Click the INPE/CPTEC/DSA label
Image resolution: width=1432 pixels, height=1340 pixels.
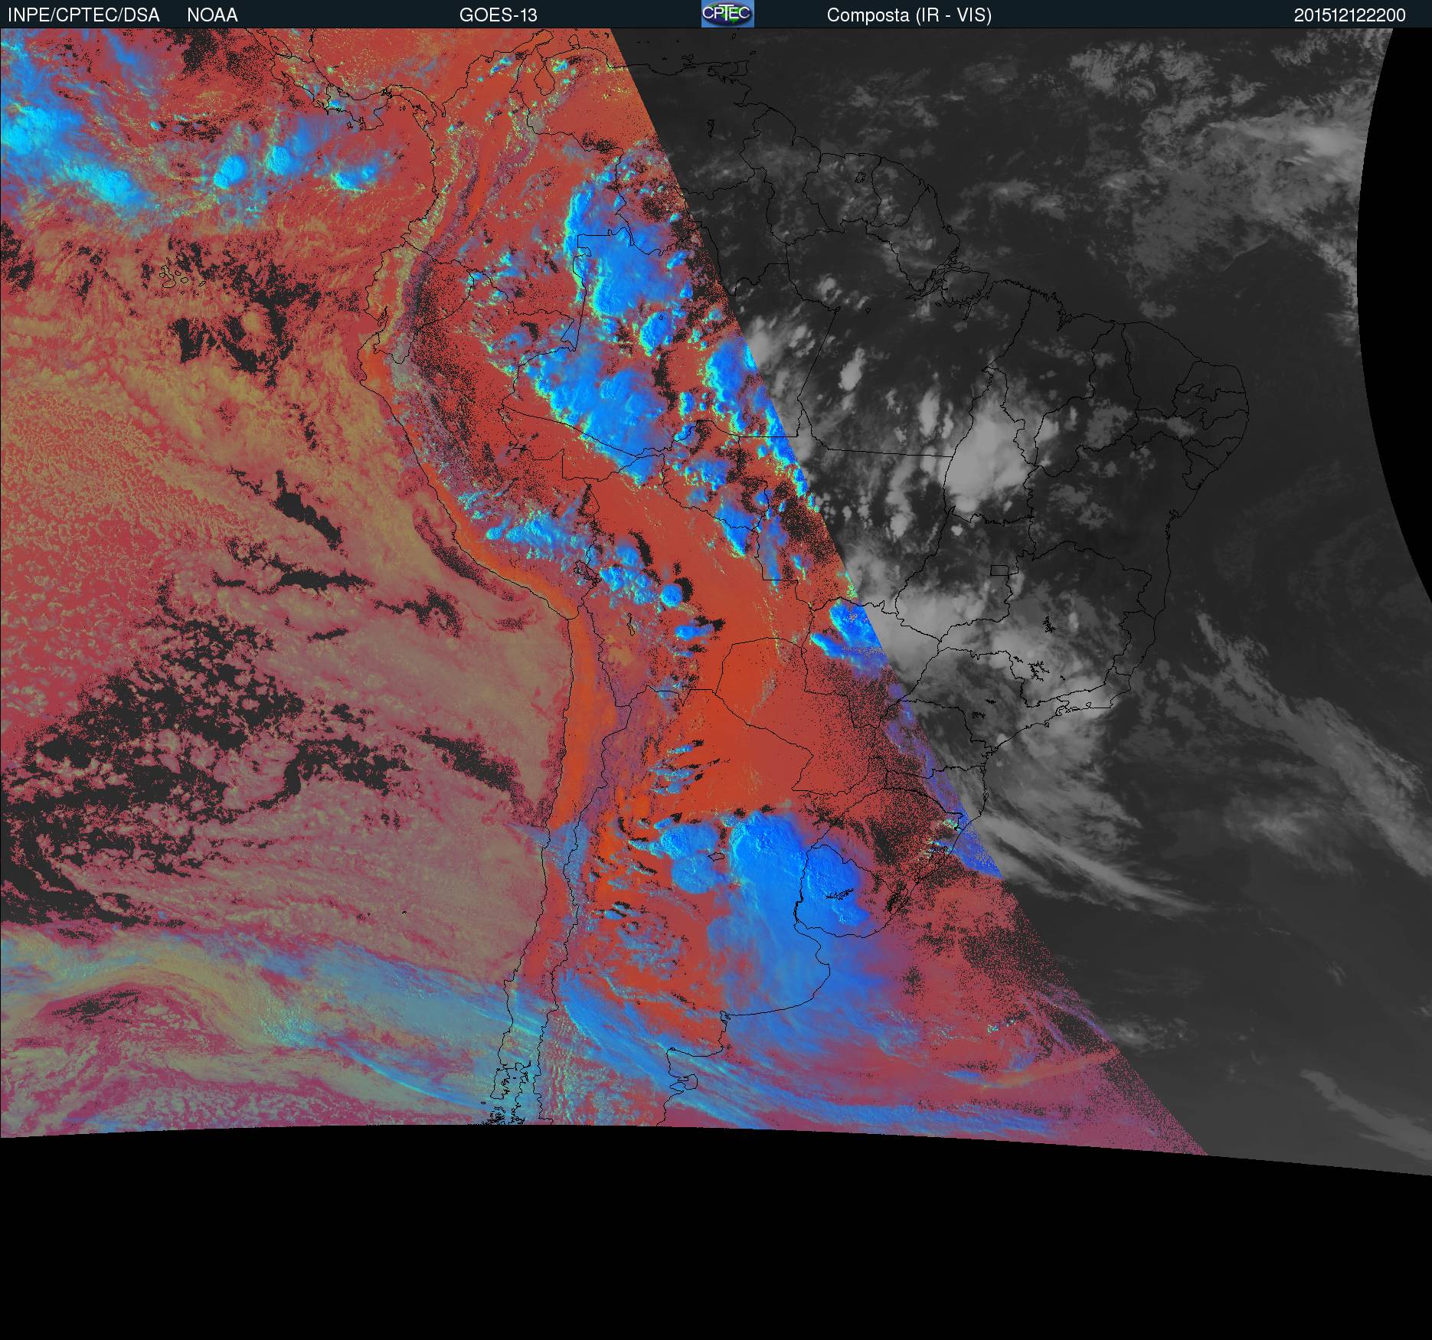[x=83, y=15]
